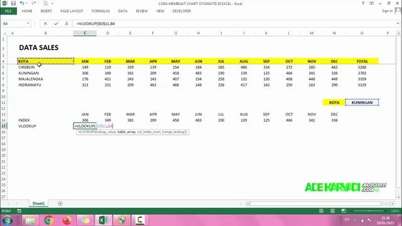Select column O header
This screenshot has height=226, width=402.
(x=362, y=33)
